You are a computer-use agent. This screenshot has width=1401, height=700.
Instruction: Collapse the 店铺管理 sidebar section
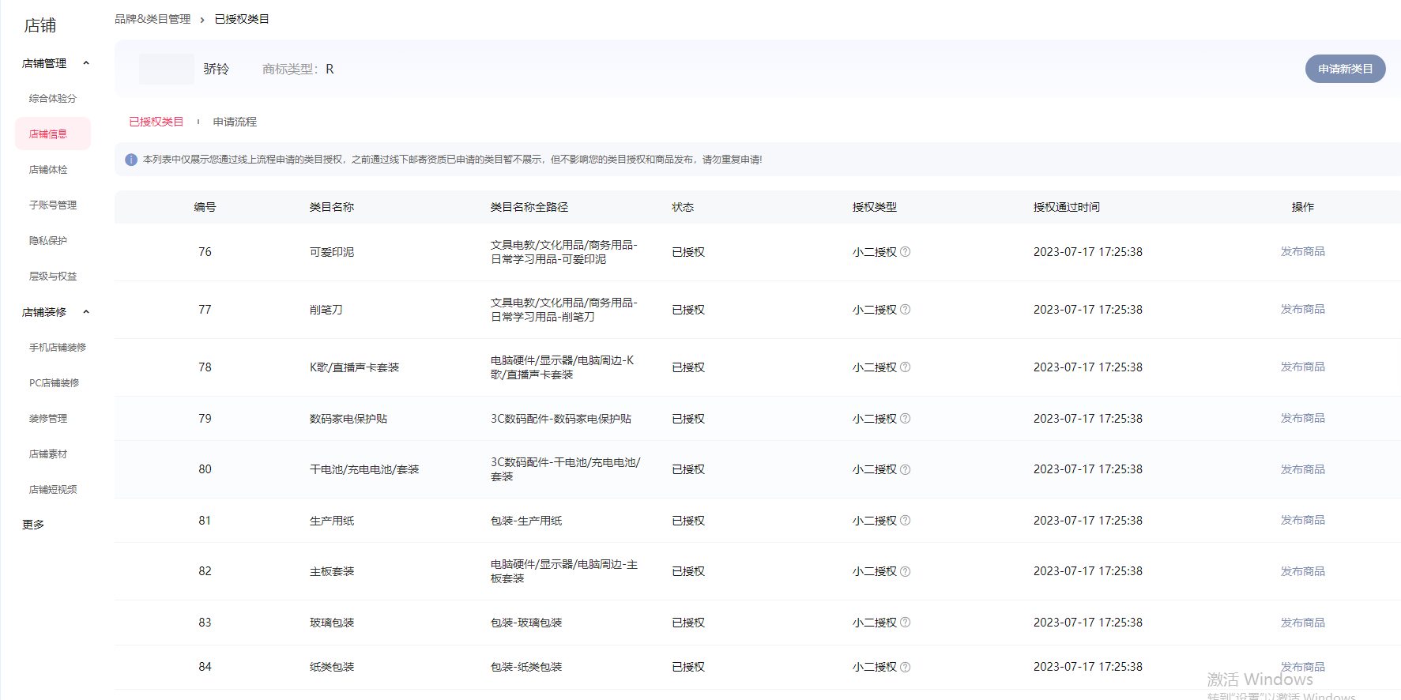[x=86, y=63]
